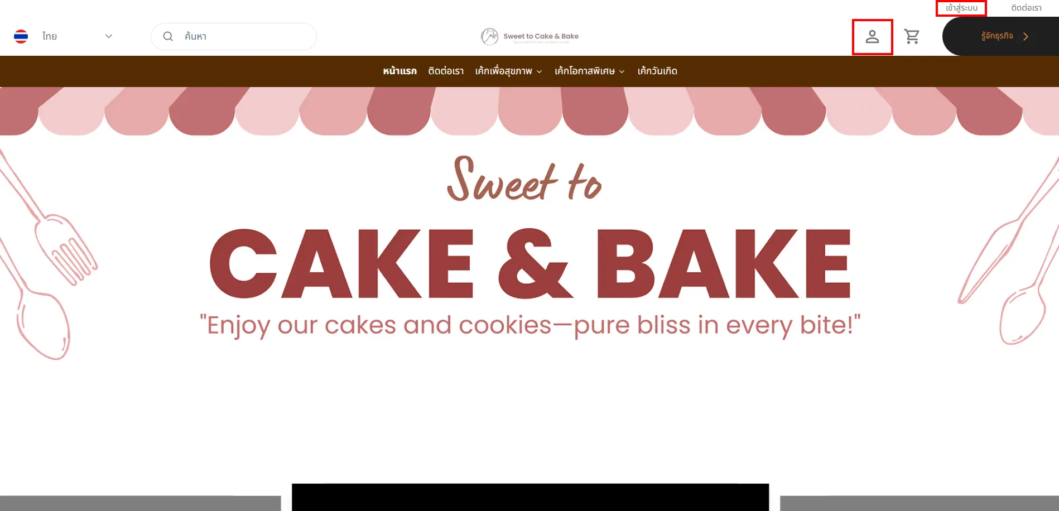
Task: Click the Sweet to Cake & Bake logo
Action: click(x=529, y=36)
